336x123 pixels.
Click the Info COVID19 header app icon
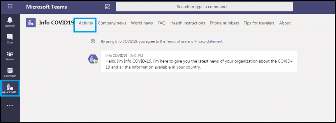(31, 23)
